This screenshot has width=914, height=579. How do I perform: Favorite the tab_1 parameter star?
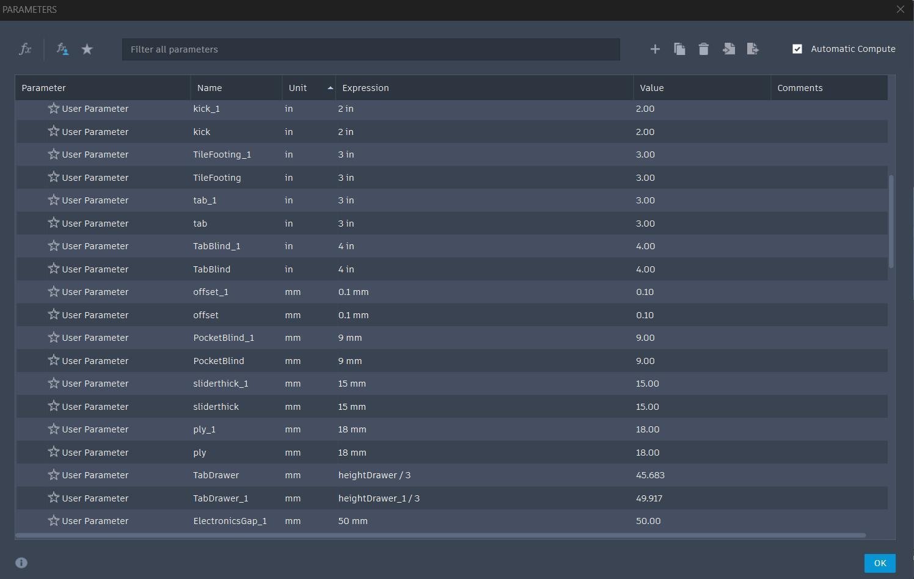tap(54, 200)
